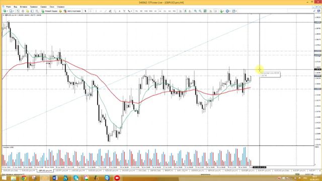Click the New Chart toolbar icon
This screenshot has width=322, height=181.
[5, 11]
